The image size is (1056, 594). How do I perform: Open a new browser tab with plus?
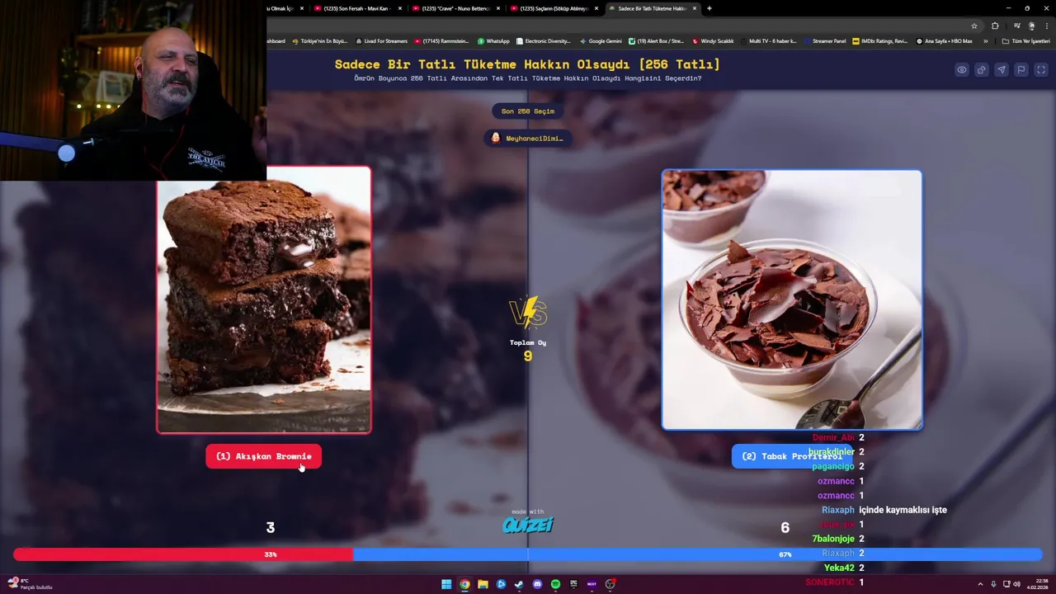[x=709, y=8]
